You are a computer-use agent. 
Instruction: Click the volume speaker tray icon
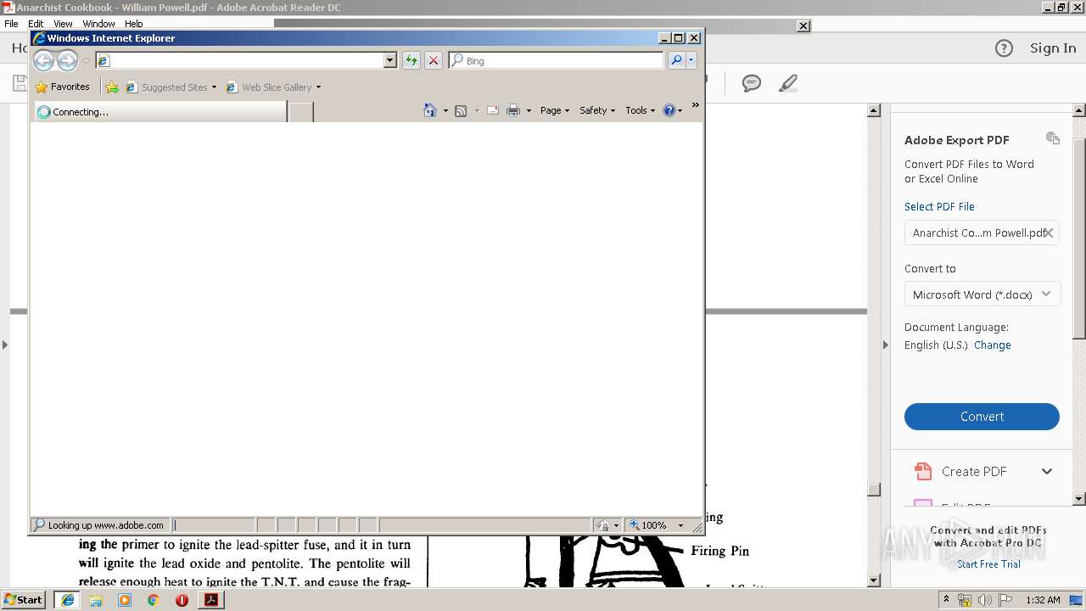[x=984, y=600]
